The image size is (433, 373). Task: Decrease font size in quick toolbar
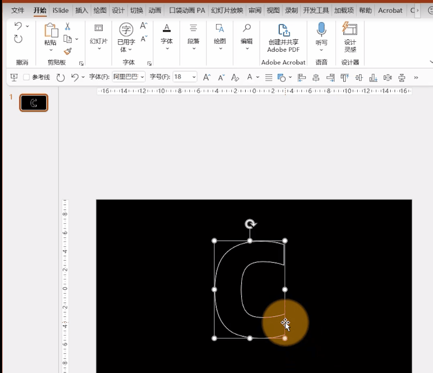click(221, 78)
